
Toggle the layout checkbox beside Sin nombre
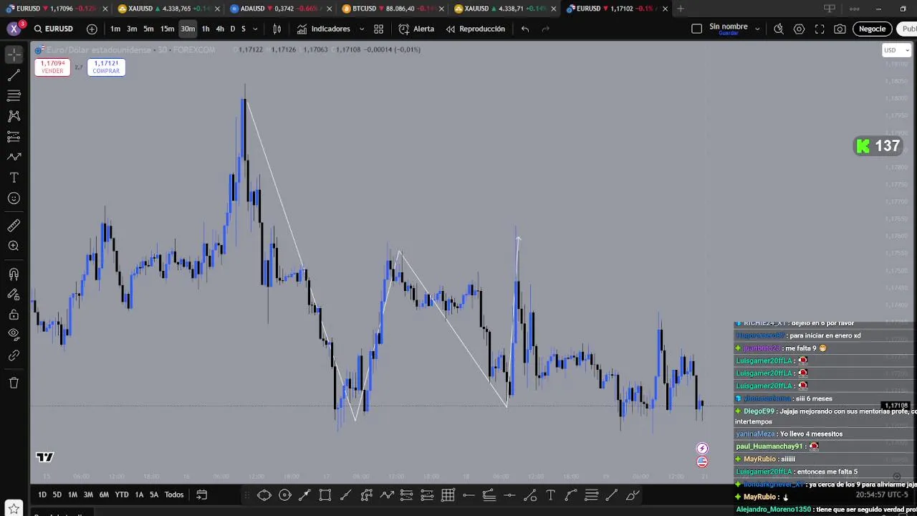point(696,29)
